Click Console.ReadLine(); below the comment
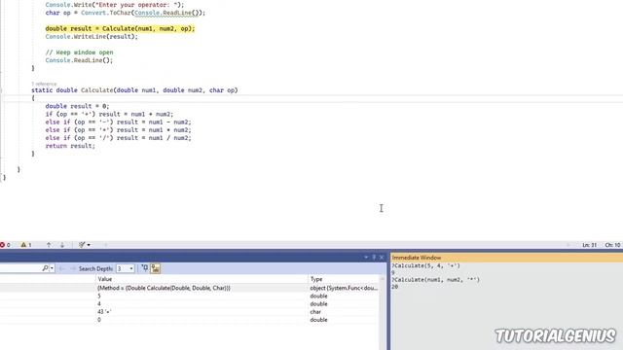The image size is (623, 350). (x=79, y=60)
